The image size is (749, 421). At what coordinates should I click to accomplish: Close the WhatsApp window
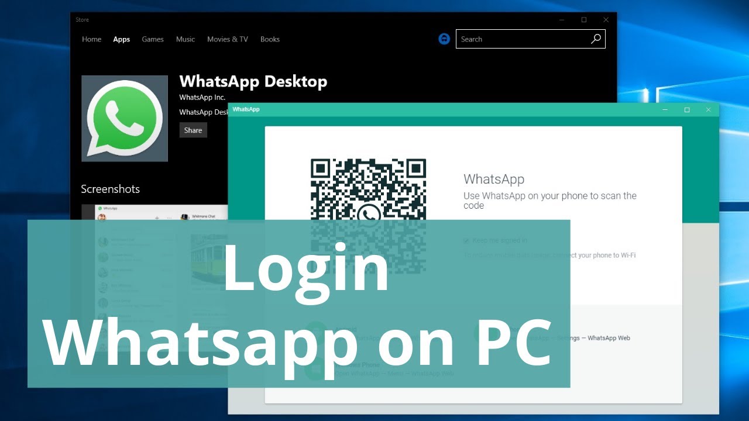click(708, 110)
